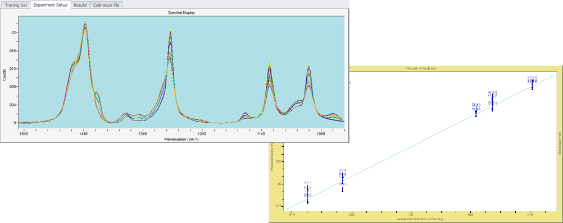Select the 9:2-4 data point label

point(342,170)
